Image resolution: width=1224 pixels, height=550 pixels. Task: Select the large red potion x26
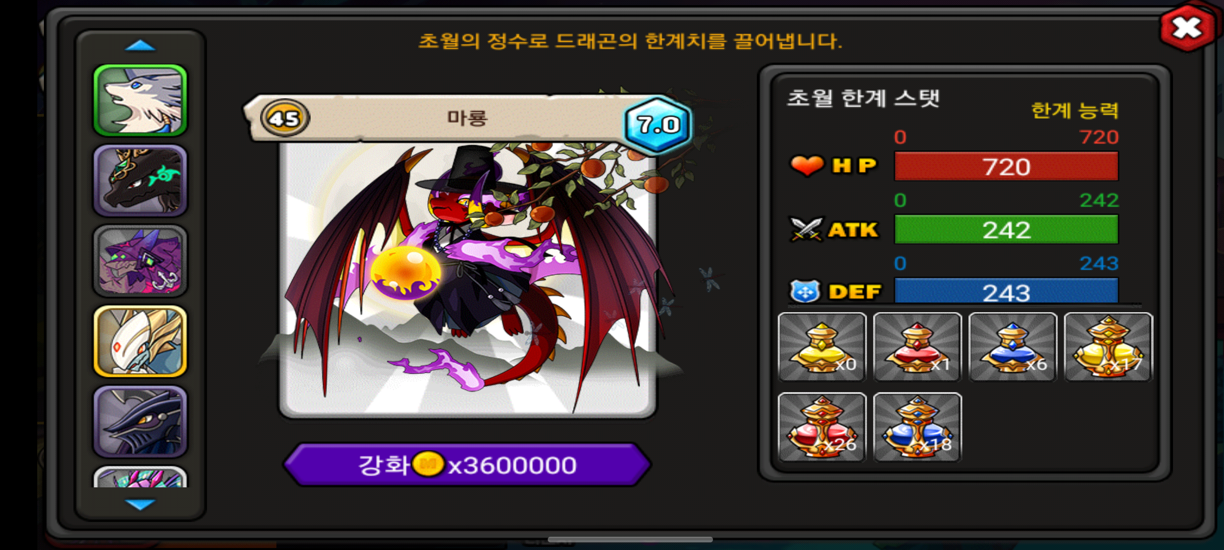(x=822, y=427)
